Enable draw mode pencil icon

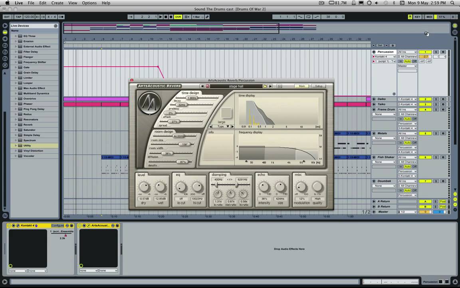[207, 17]
